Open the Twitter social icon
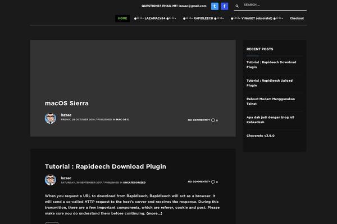 (x=215, y=6)
